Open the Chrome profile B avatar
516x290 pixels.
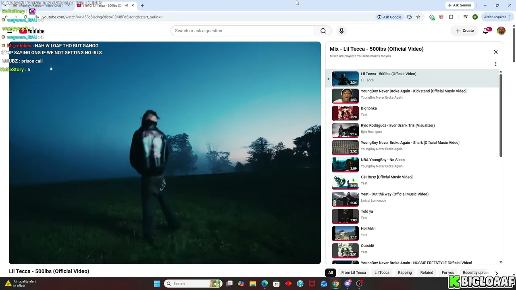click(475, 17)
